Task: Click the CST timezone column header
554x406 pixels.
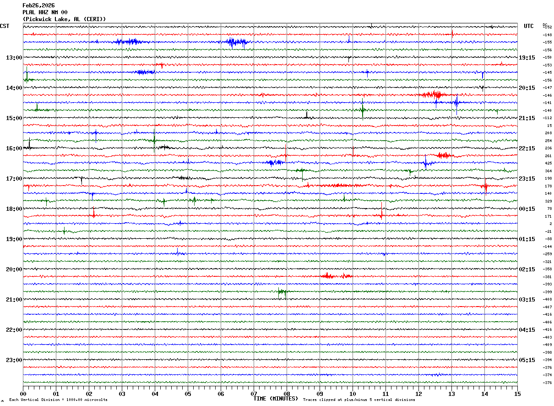Action: pyautogui.click(x=5, y=26)
